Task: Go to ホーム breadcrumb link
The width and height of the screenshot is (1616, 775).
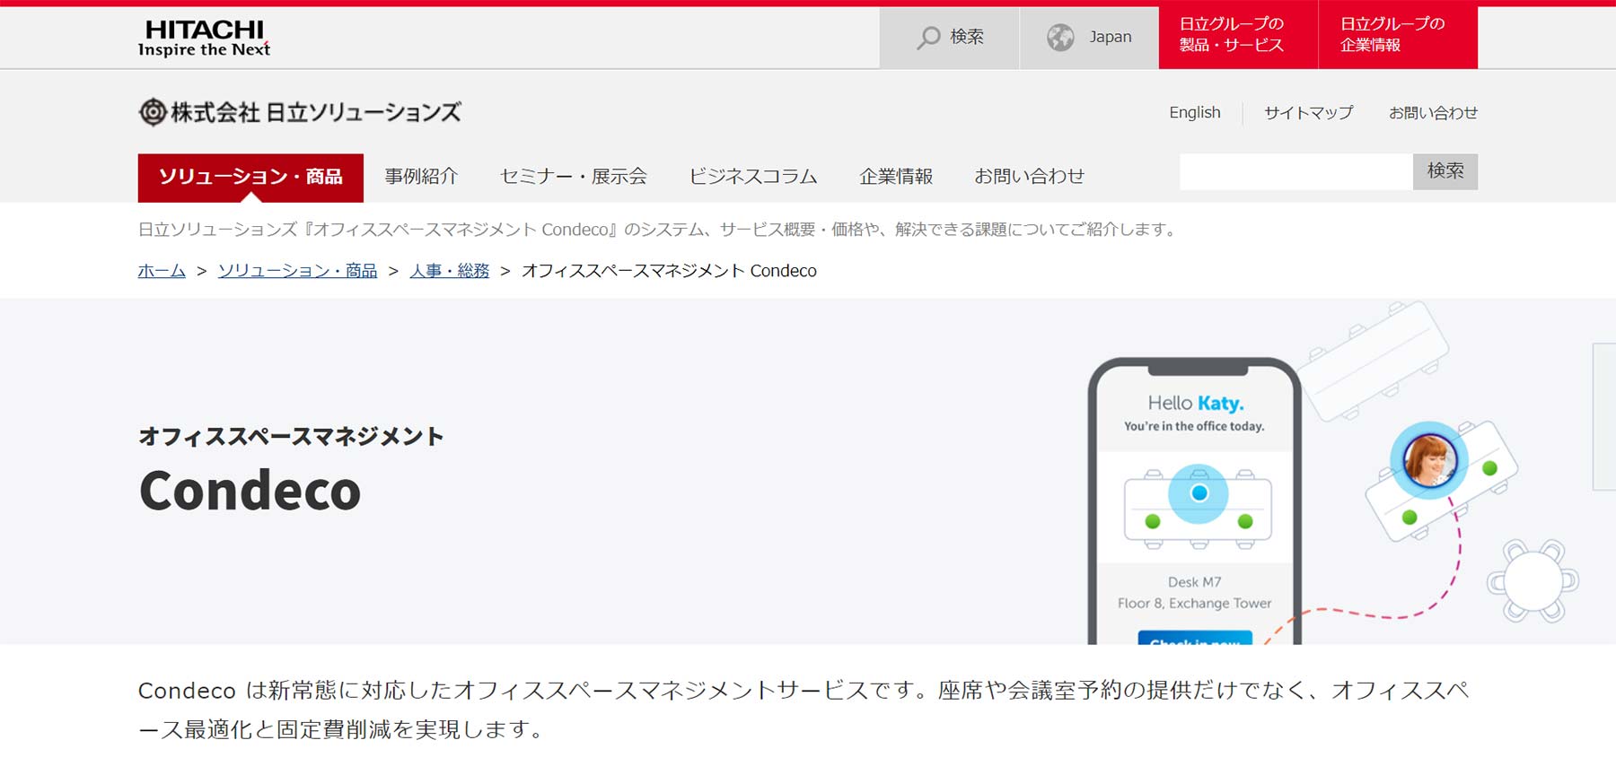Action: pyautogui.click(x=162, y=271)
